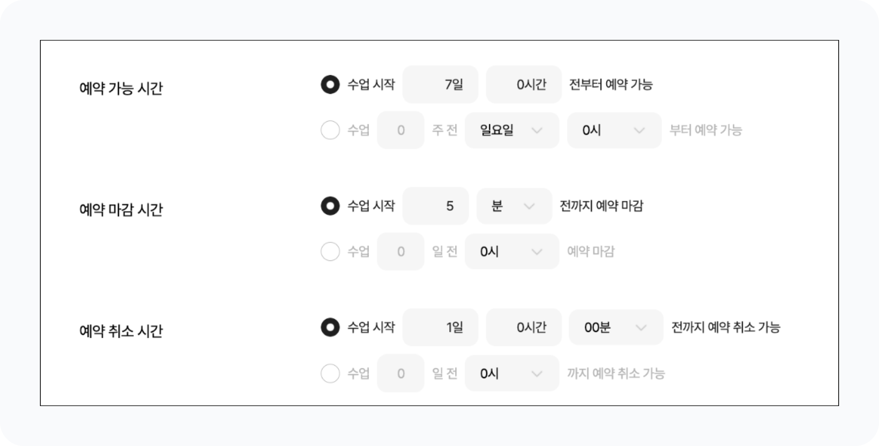Open the 0시 dropdown before '까지 예약 취소 가능'
This screenshot has width=879, height=446.
coord(512,374)
